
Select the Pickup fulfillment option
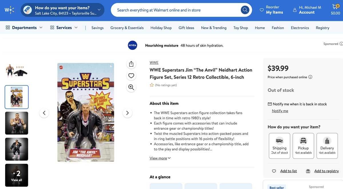[x=303, y=146]
